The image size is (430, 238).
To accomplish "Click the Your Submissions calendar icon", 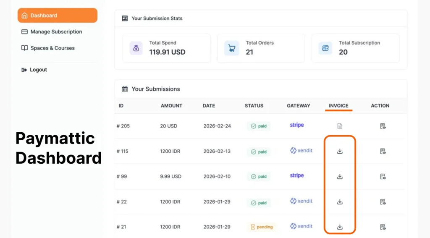I will 125,89.
